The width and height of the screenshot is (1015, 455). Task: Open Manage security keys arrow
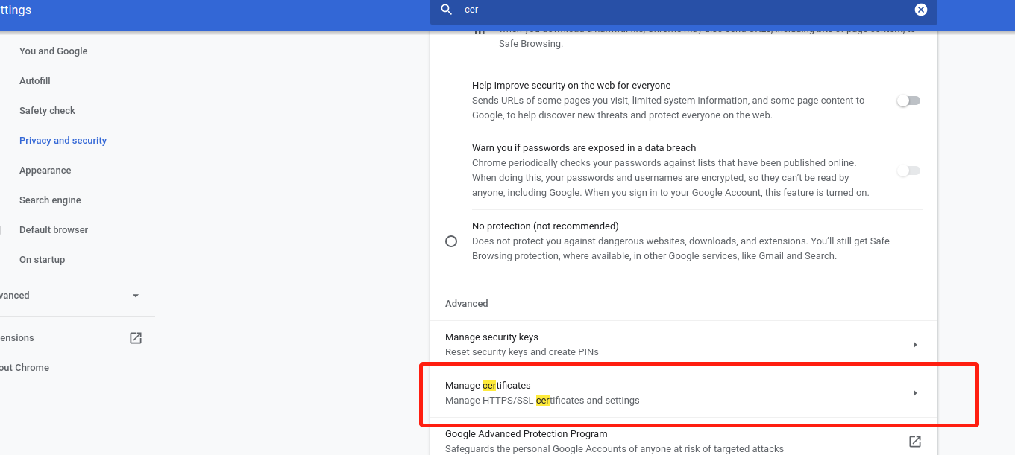click(915, 345)
